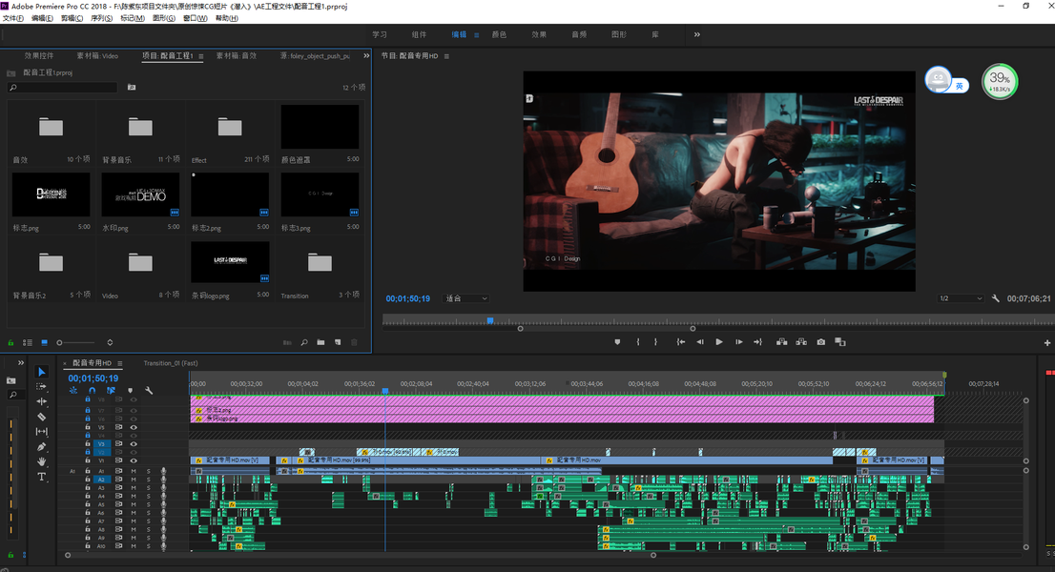1055x572 pixels.
Task: Add a marker in the timeline header
Action: point(130,391)
